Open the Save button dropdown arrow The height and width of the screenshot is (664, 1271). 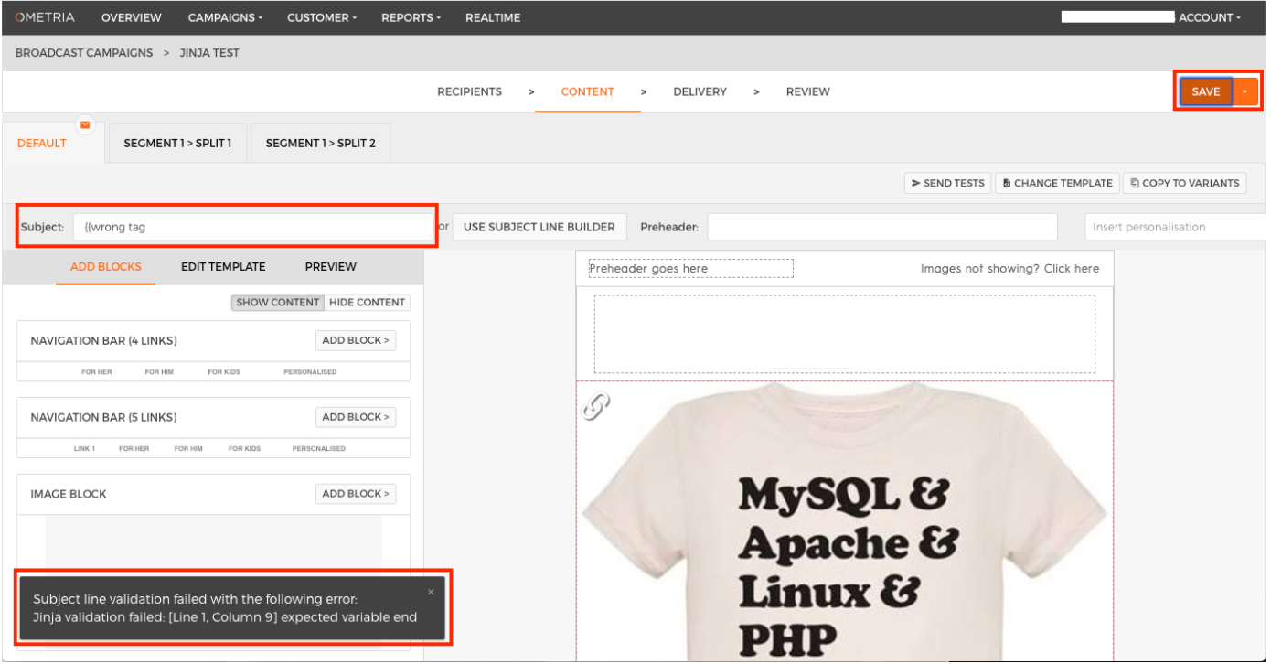point(1245,91)
